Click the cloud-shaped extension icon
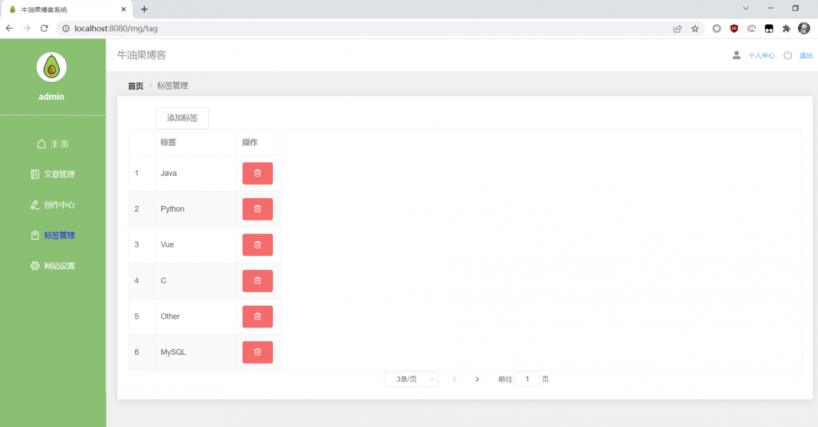The image size is (818, 427). (x=752, y=28)
